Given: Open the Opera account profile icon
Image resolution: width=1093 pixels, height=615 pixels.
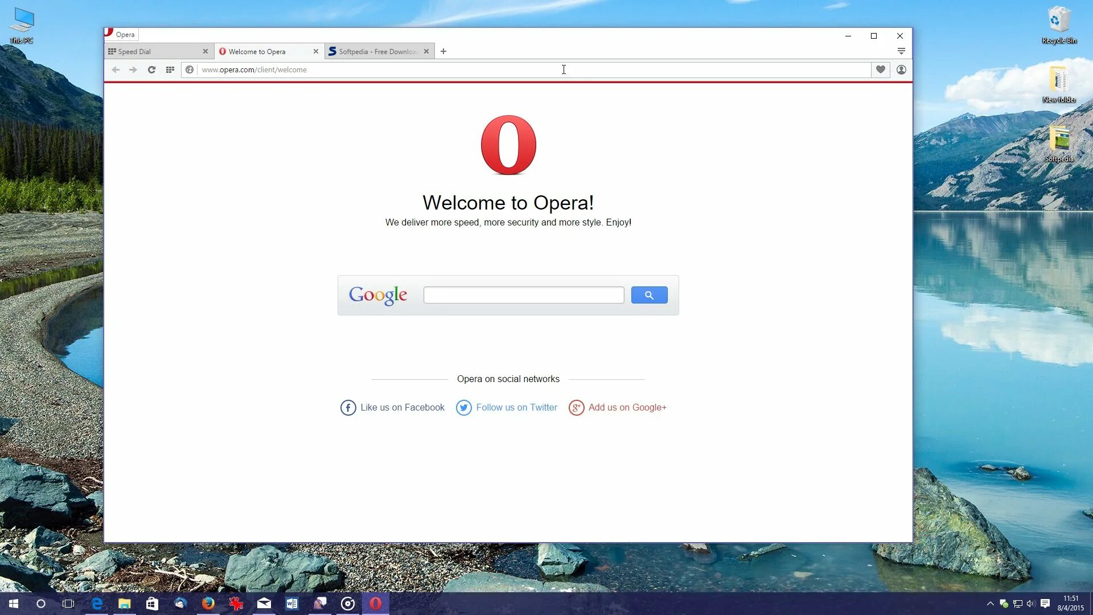Looking at the screenshot, I should click(x=901, y=69).
